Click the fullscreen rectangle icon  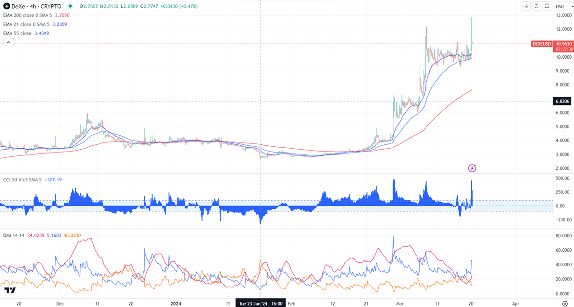click(x=547, y=6)
